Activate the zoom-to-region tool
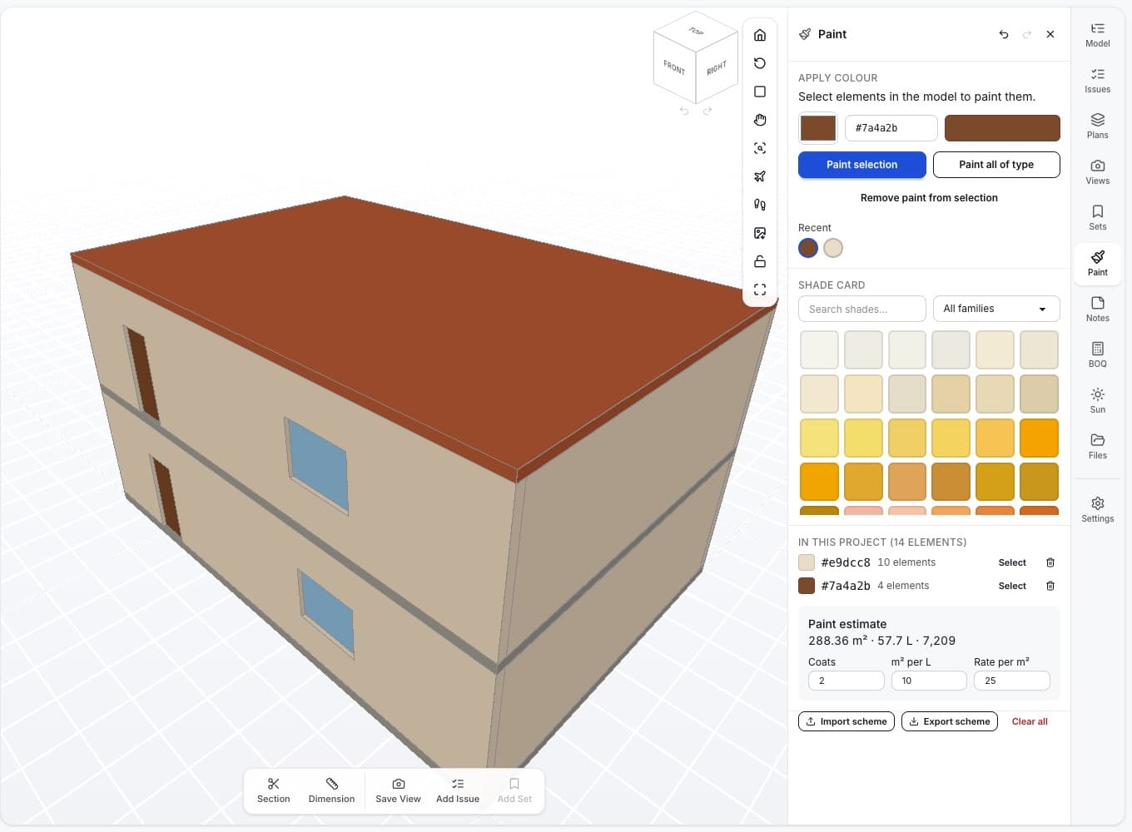The image size is (1132, 832). 759,148
